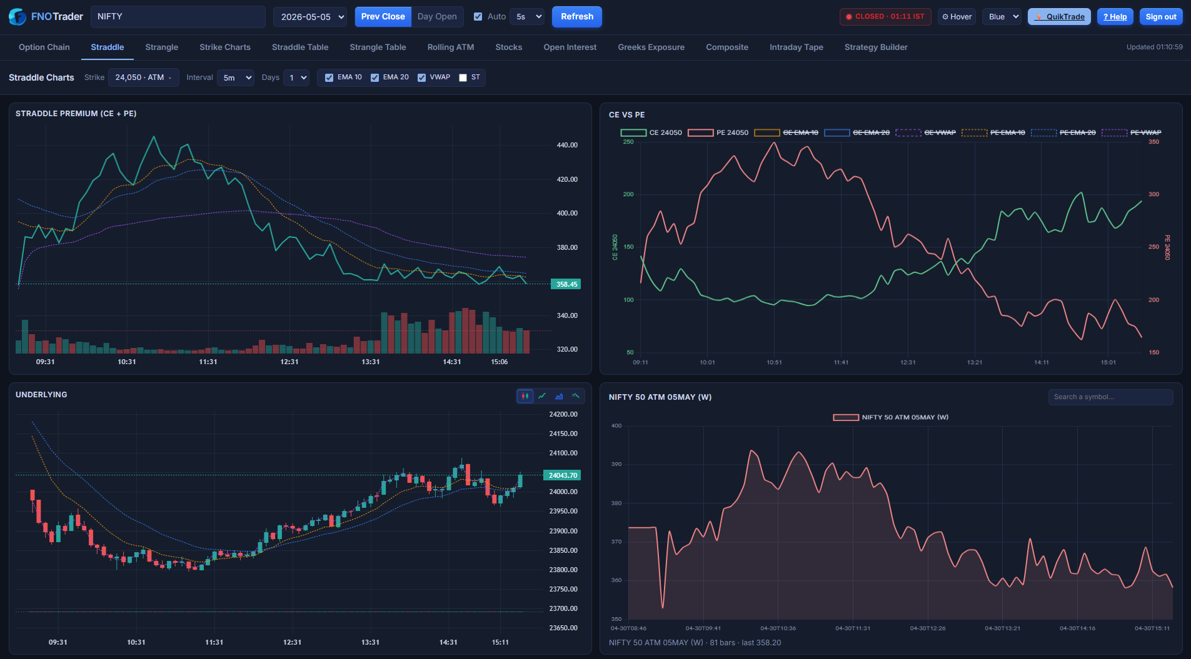Select the fourth underlying chart-style icon

pos(576,396)
